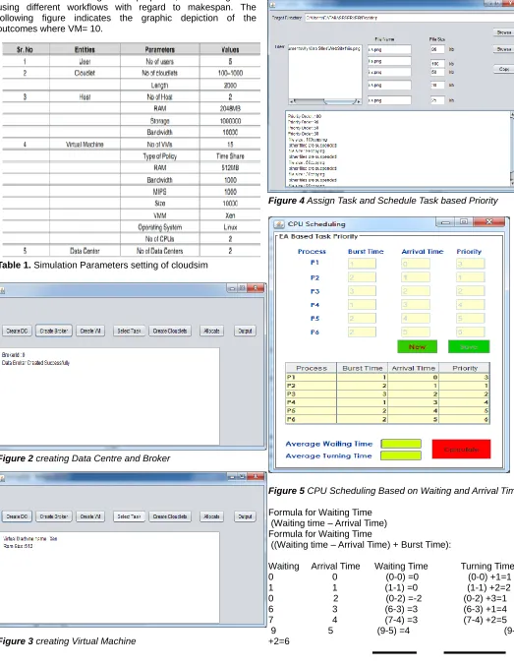Screen dimensions: 514x666
Task: Click the P4 Burst Time input field
Action: tap(362, 305)
